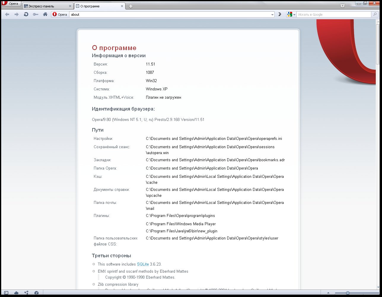The image size is (382, 297).
Task: Click the О программе heading
Action: point(114,48)
